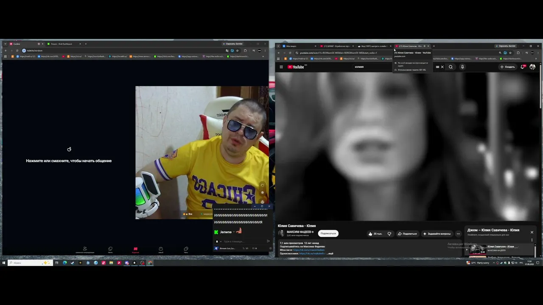
Task: Open extensions menu in YouTube window
Action: point(518,53)
